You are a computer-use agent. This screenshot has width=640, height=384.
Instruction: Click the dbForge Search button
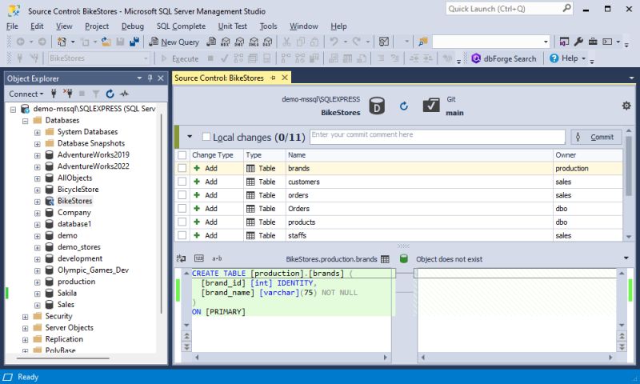(x=504, y=58)
